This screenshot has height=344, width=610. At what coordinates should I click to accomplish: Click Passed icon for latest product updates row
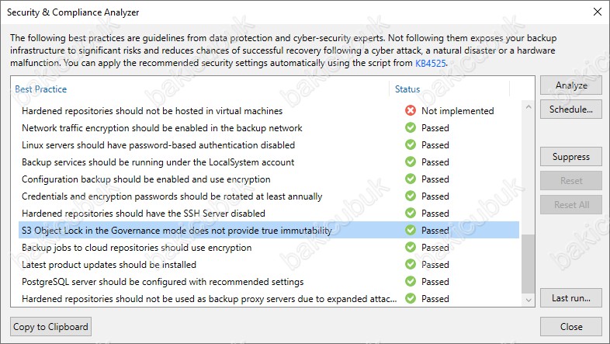pos(411,265)
